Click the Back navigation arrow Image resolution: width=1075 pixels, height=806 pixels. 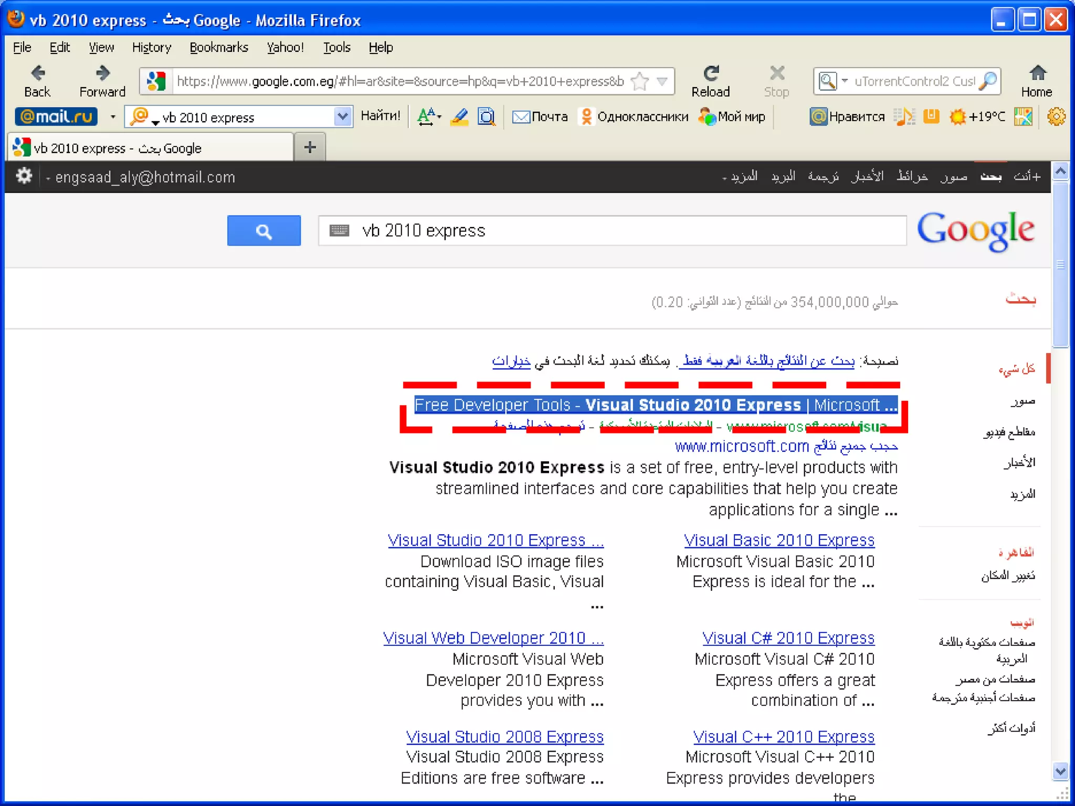37,73
